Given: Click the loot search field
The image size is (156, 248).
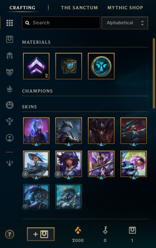Looking at the screenshot, I should tap(61, 23).
